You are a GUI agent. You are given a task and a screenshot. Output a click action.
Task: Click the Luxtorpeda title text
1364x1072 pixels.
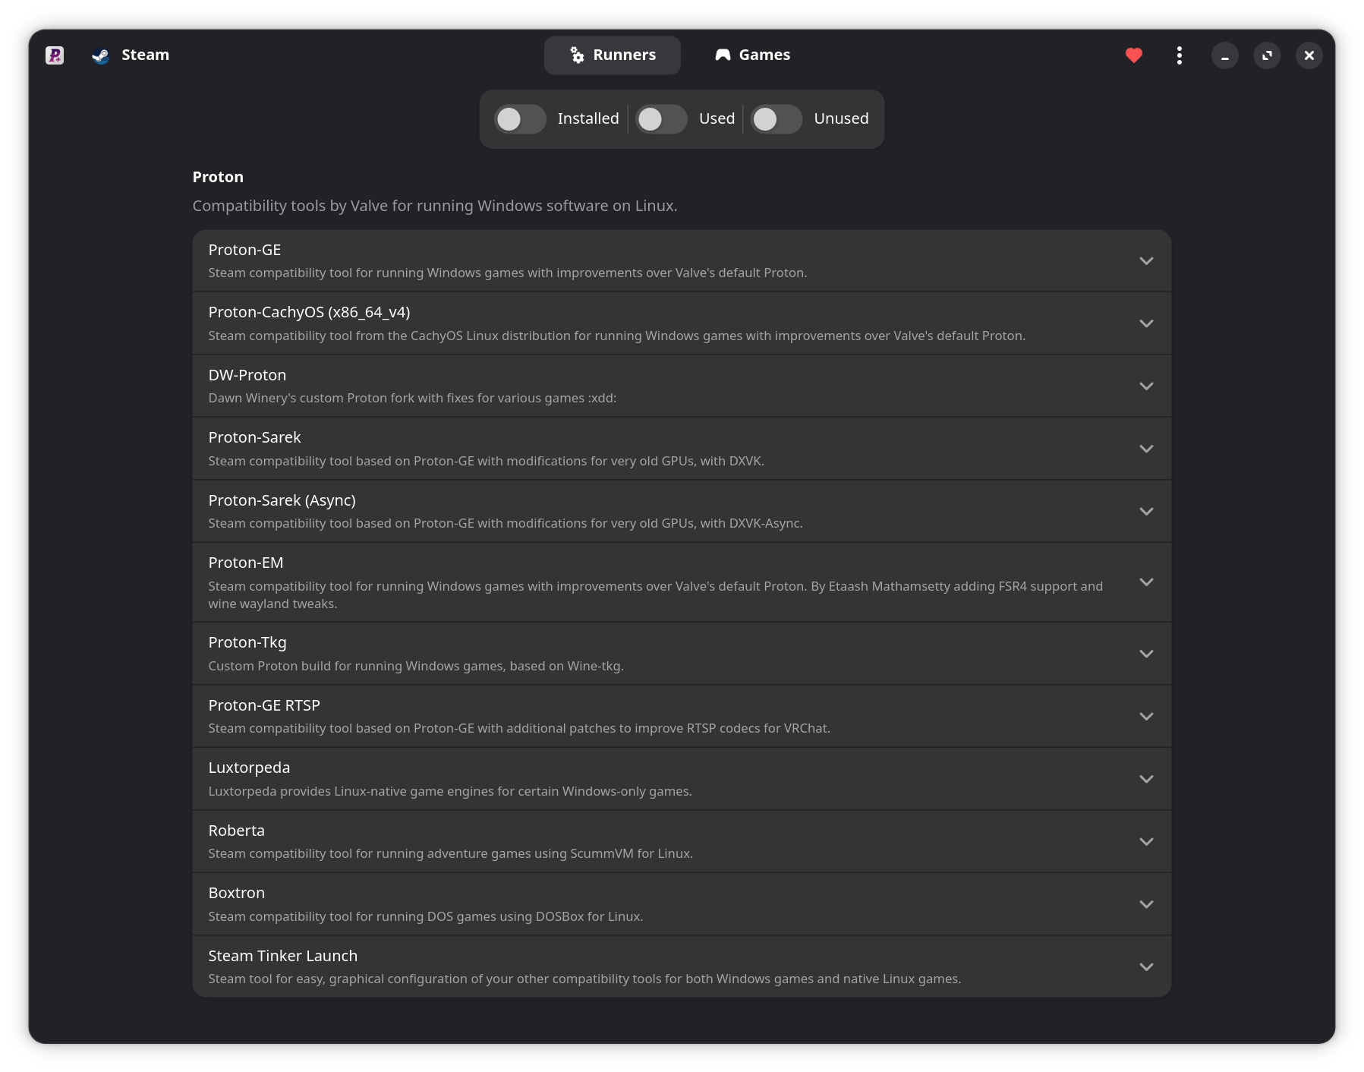(249, 768)
